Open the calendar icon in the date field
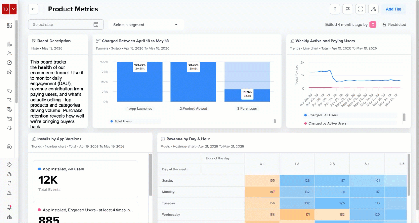Viewport: 419px width, 223px height. coord(96,25)
